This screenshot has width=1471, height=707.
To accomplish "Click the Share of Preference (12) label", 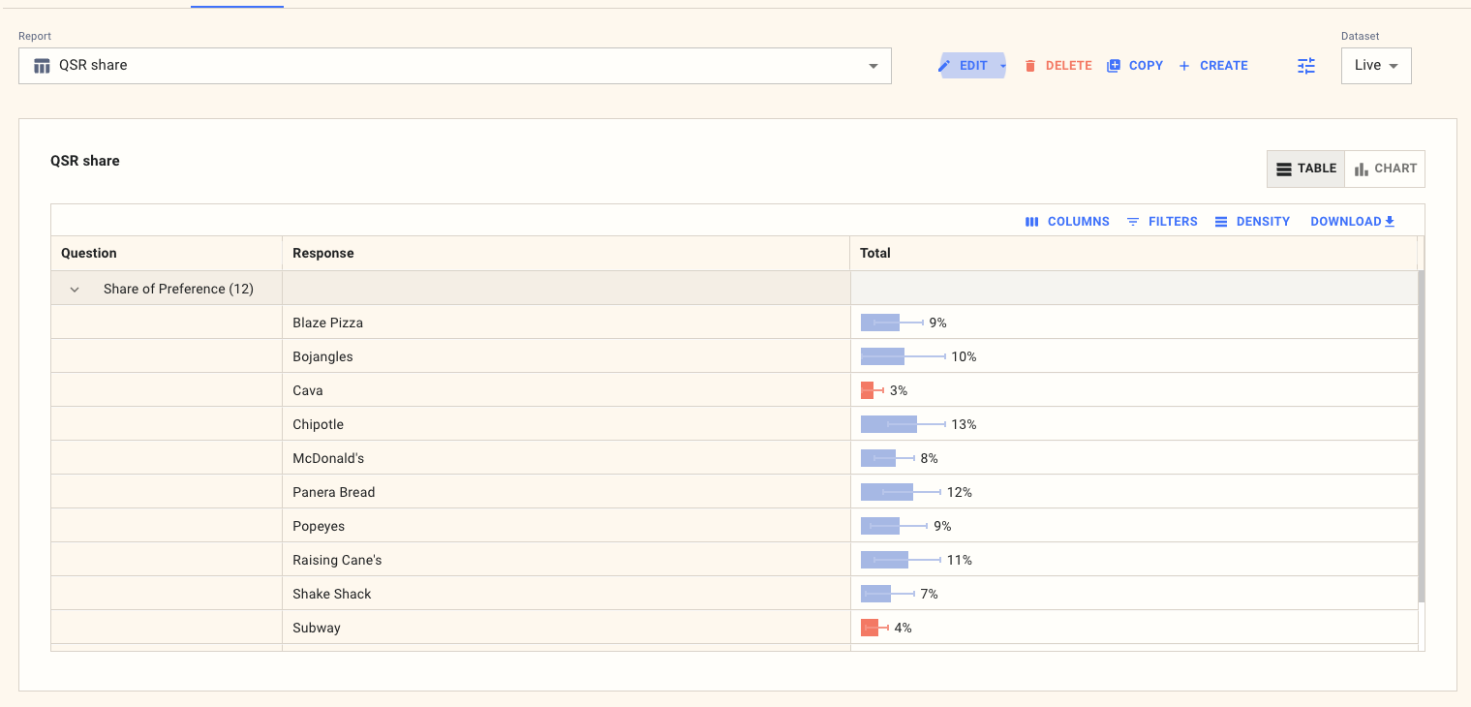I will tap(178, 289).
